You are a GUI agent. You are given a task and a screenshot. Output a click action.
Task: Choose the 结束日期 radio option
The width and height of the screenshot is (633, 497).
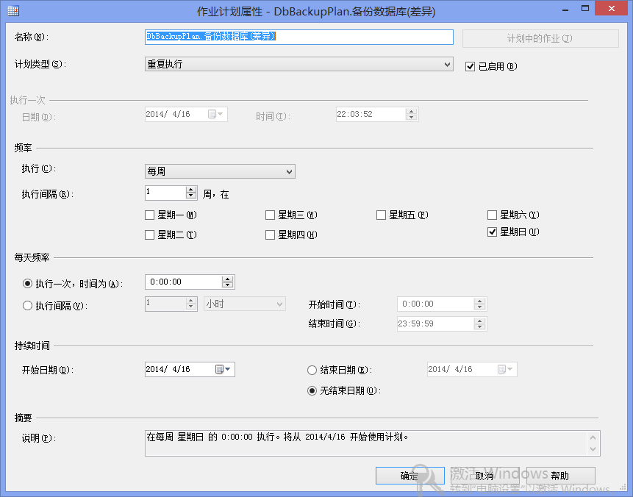[x=312, y=371]
